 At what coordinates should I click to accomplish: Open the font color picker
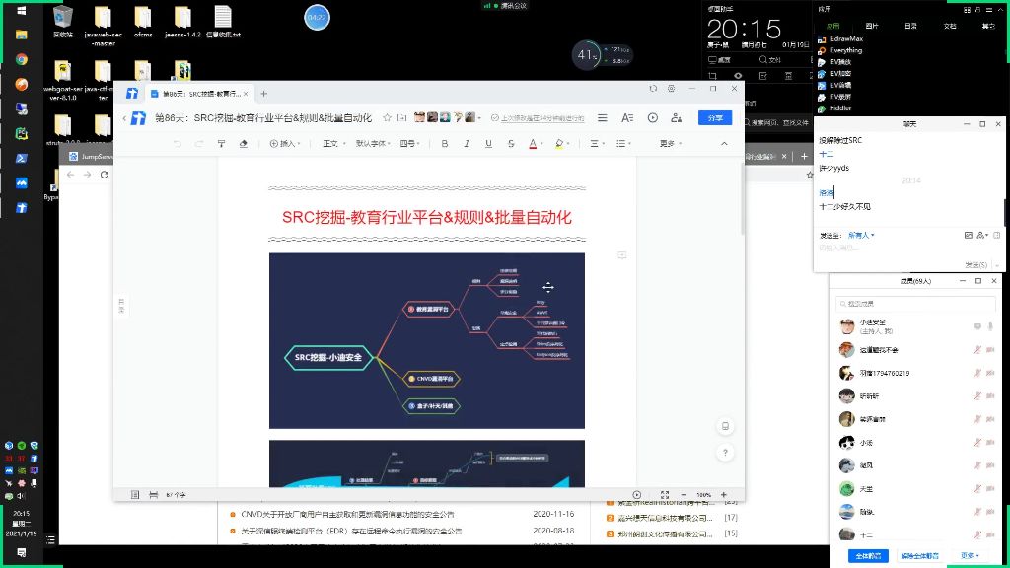536,144
